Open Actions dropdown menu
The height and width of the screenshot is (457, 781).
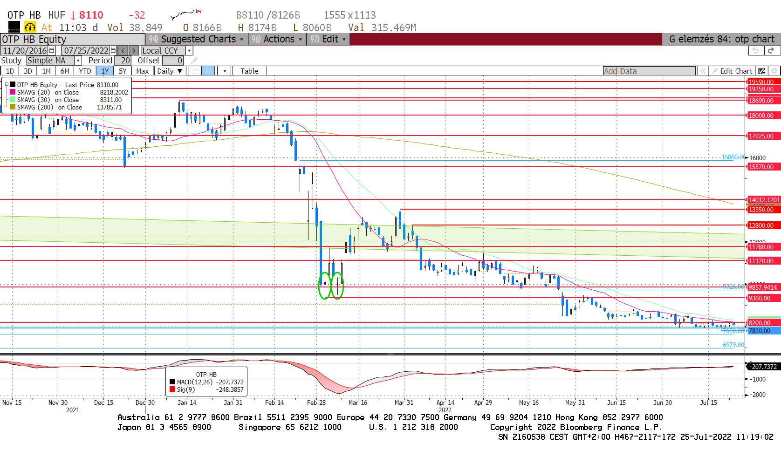277,39
